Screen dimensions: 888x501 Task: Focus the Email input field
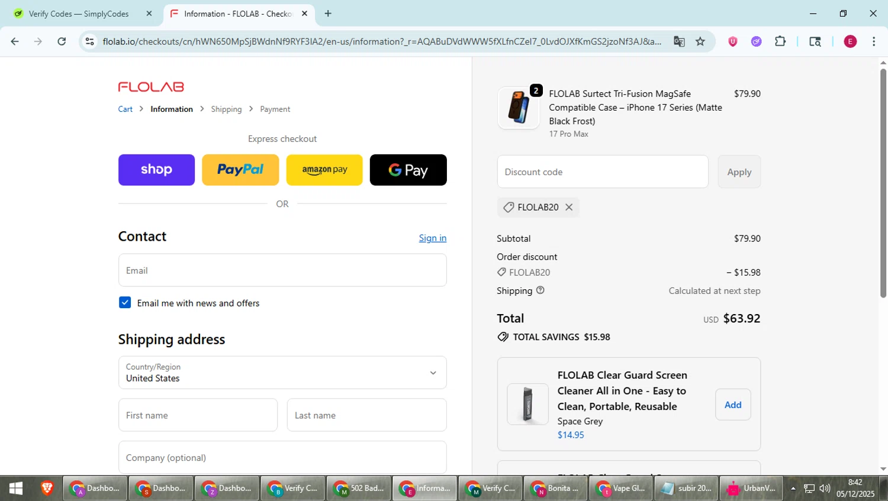[x=282, y=270]
